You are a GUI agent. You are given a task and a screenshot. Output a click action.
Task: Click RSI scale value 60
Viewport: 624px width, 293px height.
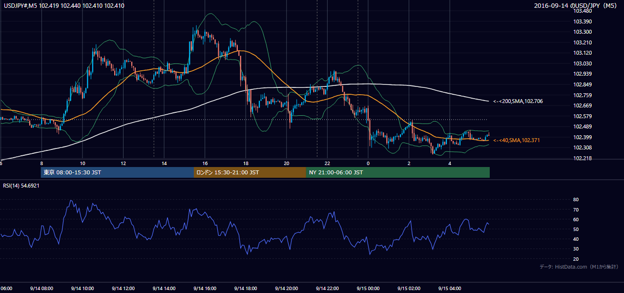pyautogui.click(x=576, y=219)
